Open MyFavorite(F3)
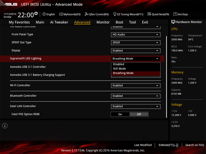 coord(70,14)
